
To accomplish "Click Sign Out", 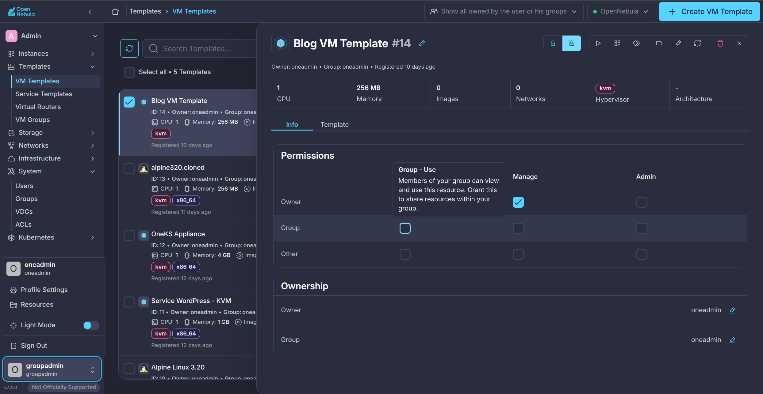I will (x=54, y=346).
